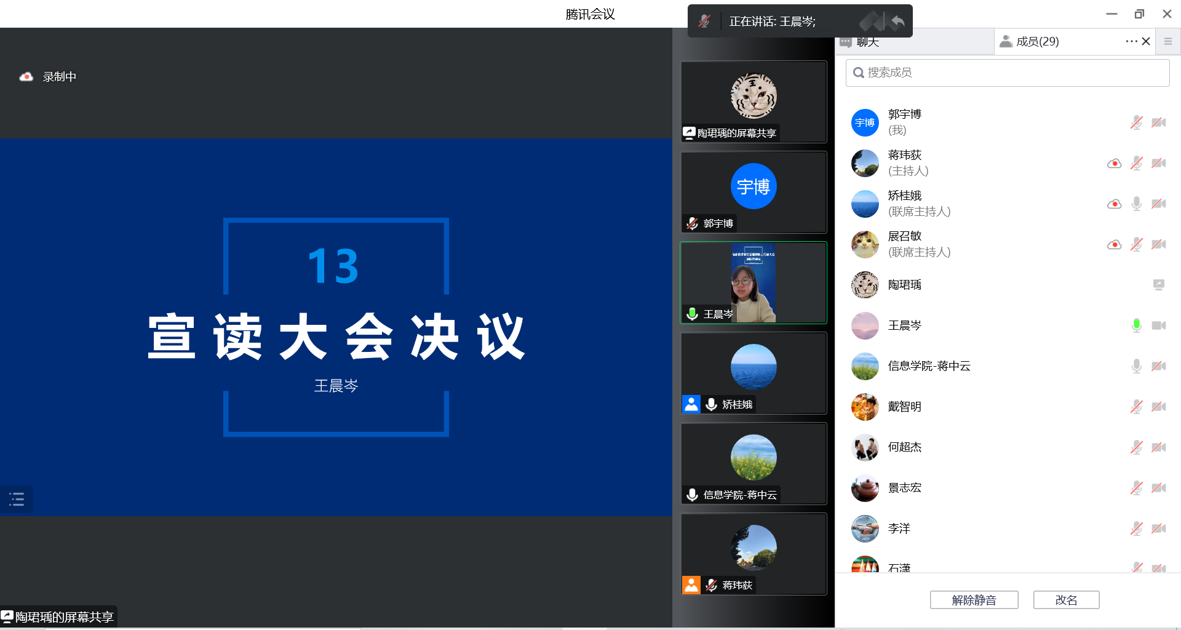Click 王晨岑's camera icon in member list

tap(1158, 325)
